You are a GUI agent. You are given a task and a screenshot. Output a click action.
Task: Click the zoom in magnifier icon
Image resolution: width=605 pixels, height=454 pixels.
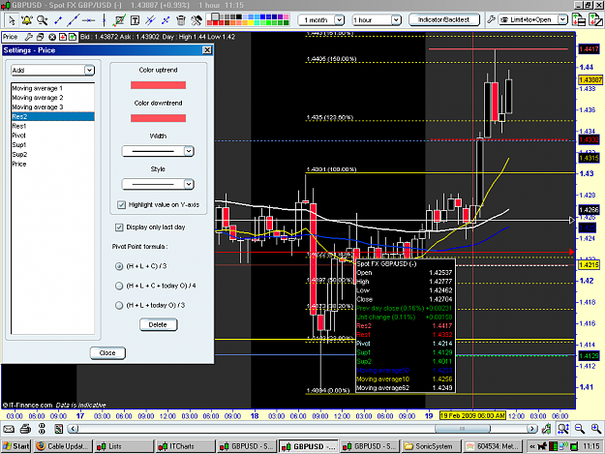point(596,429)
